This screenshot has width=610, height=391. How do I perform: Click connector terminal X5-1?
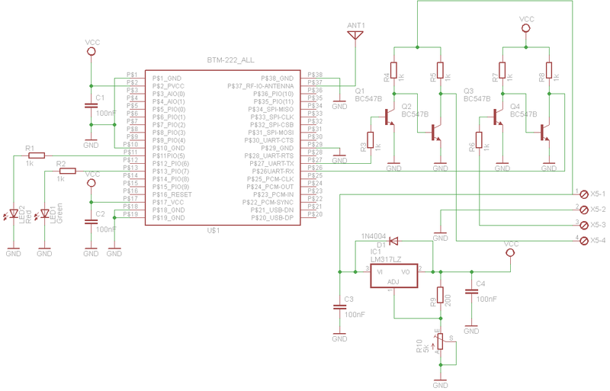pos(583,194)
